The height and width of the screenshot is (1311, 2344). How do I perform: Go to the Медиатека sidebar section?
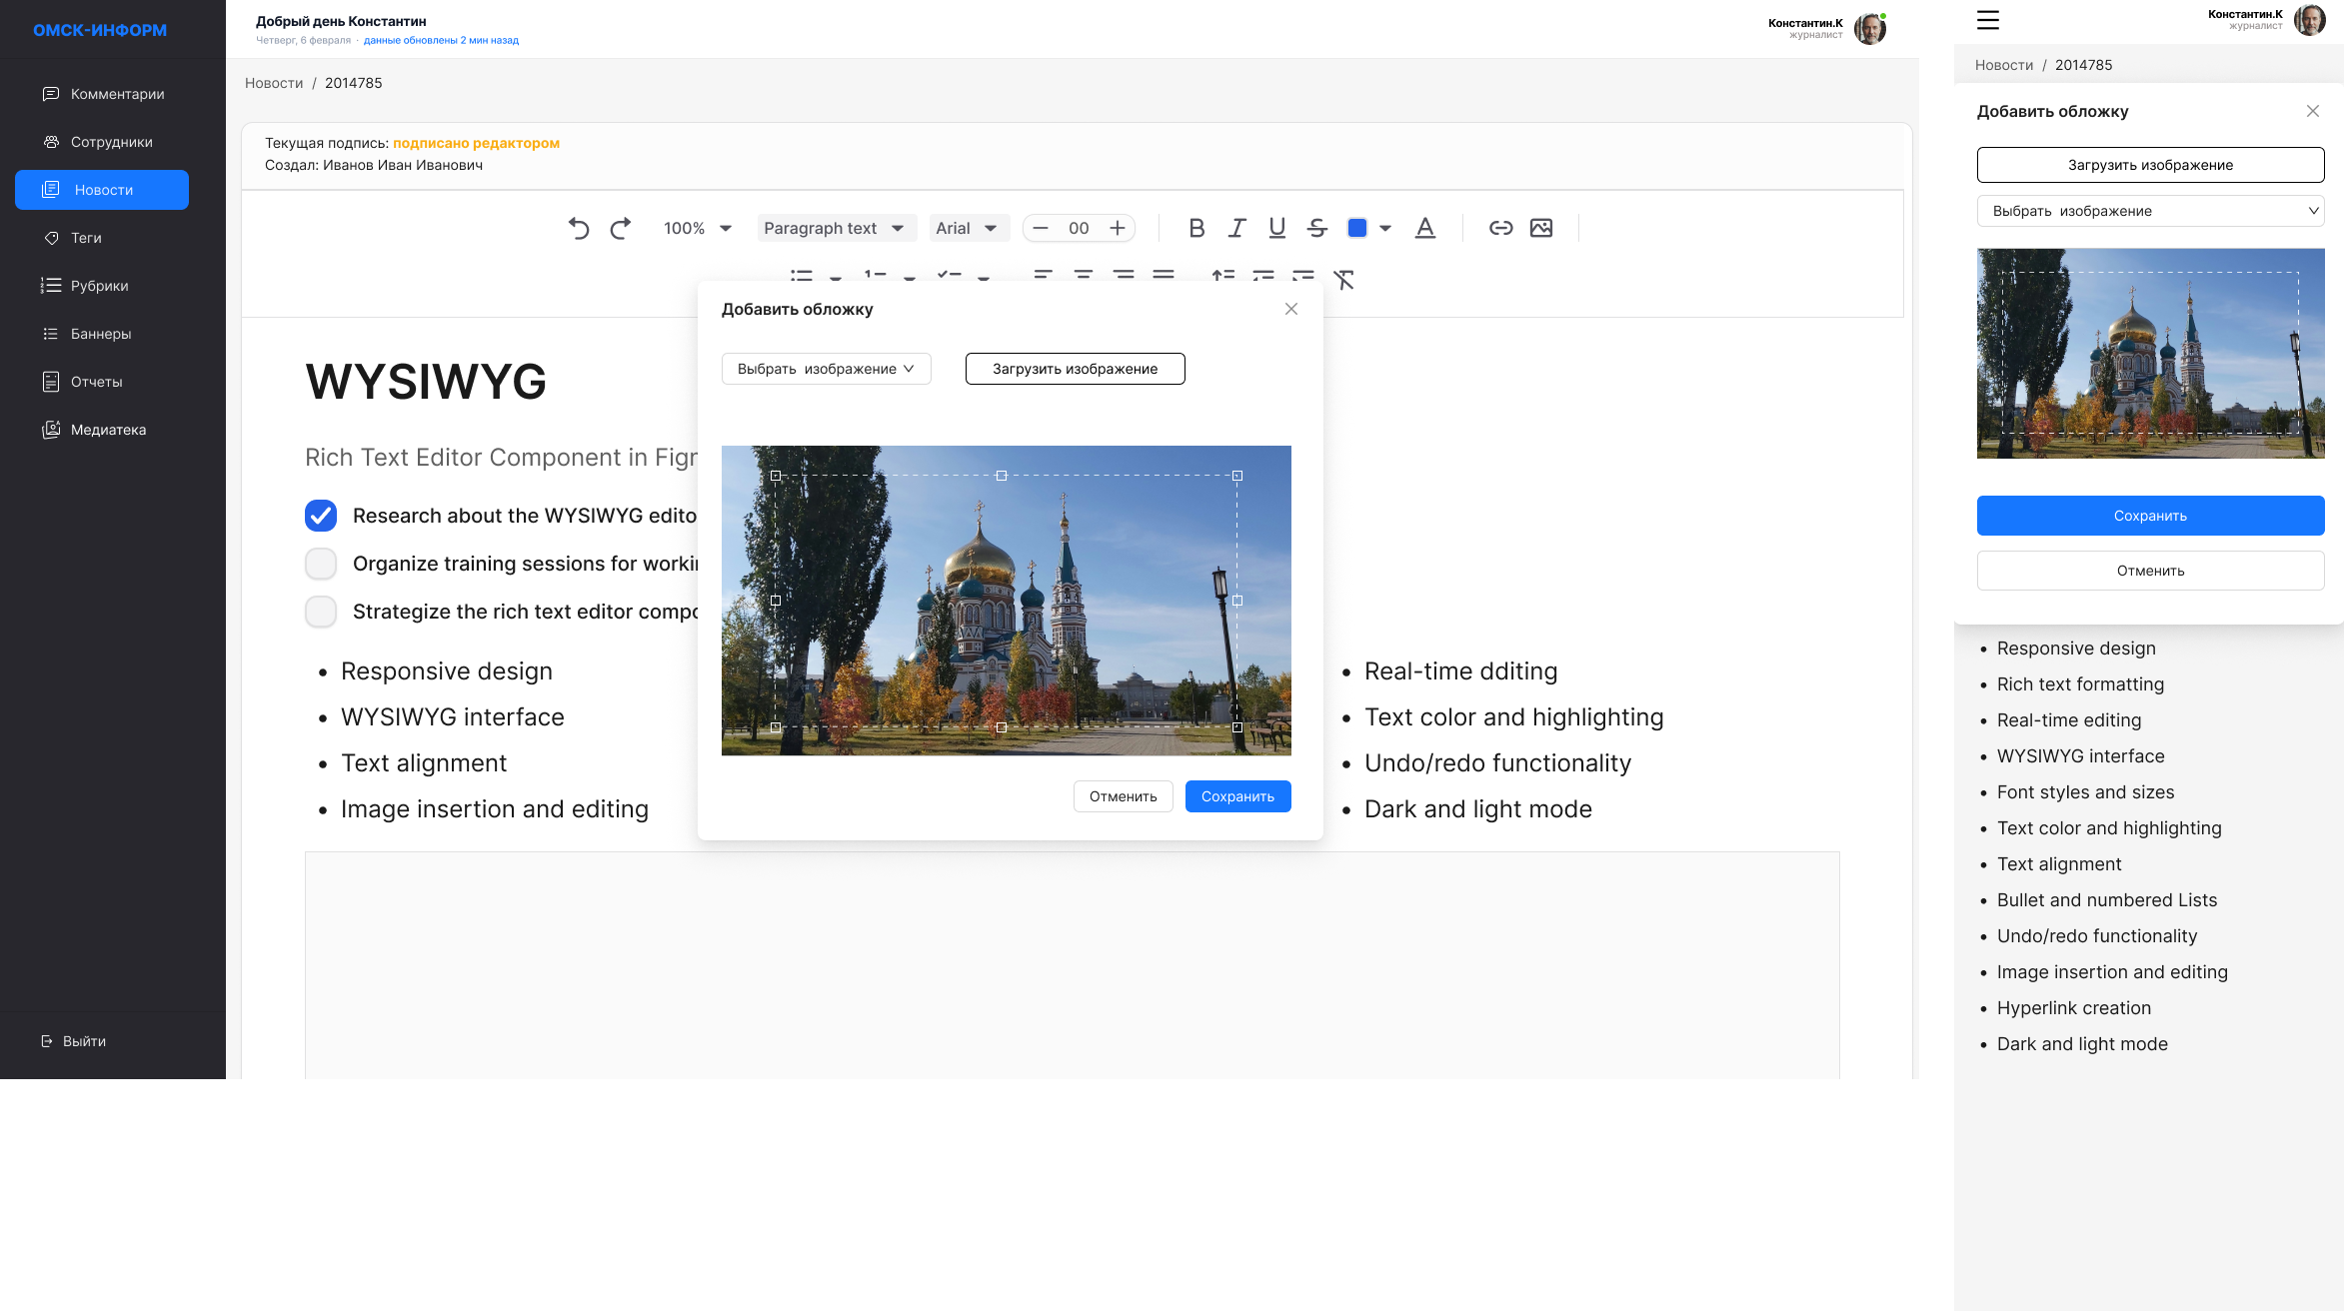[108, 430]
